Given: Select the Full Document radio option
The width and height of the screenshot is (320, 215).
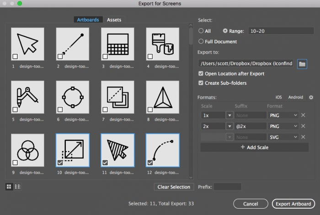Looking at the screenshot, I should pyautogui.click(x=201, y=41).
